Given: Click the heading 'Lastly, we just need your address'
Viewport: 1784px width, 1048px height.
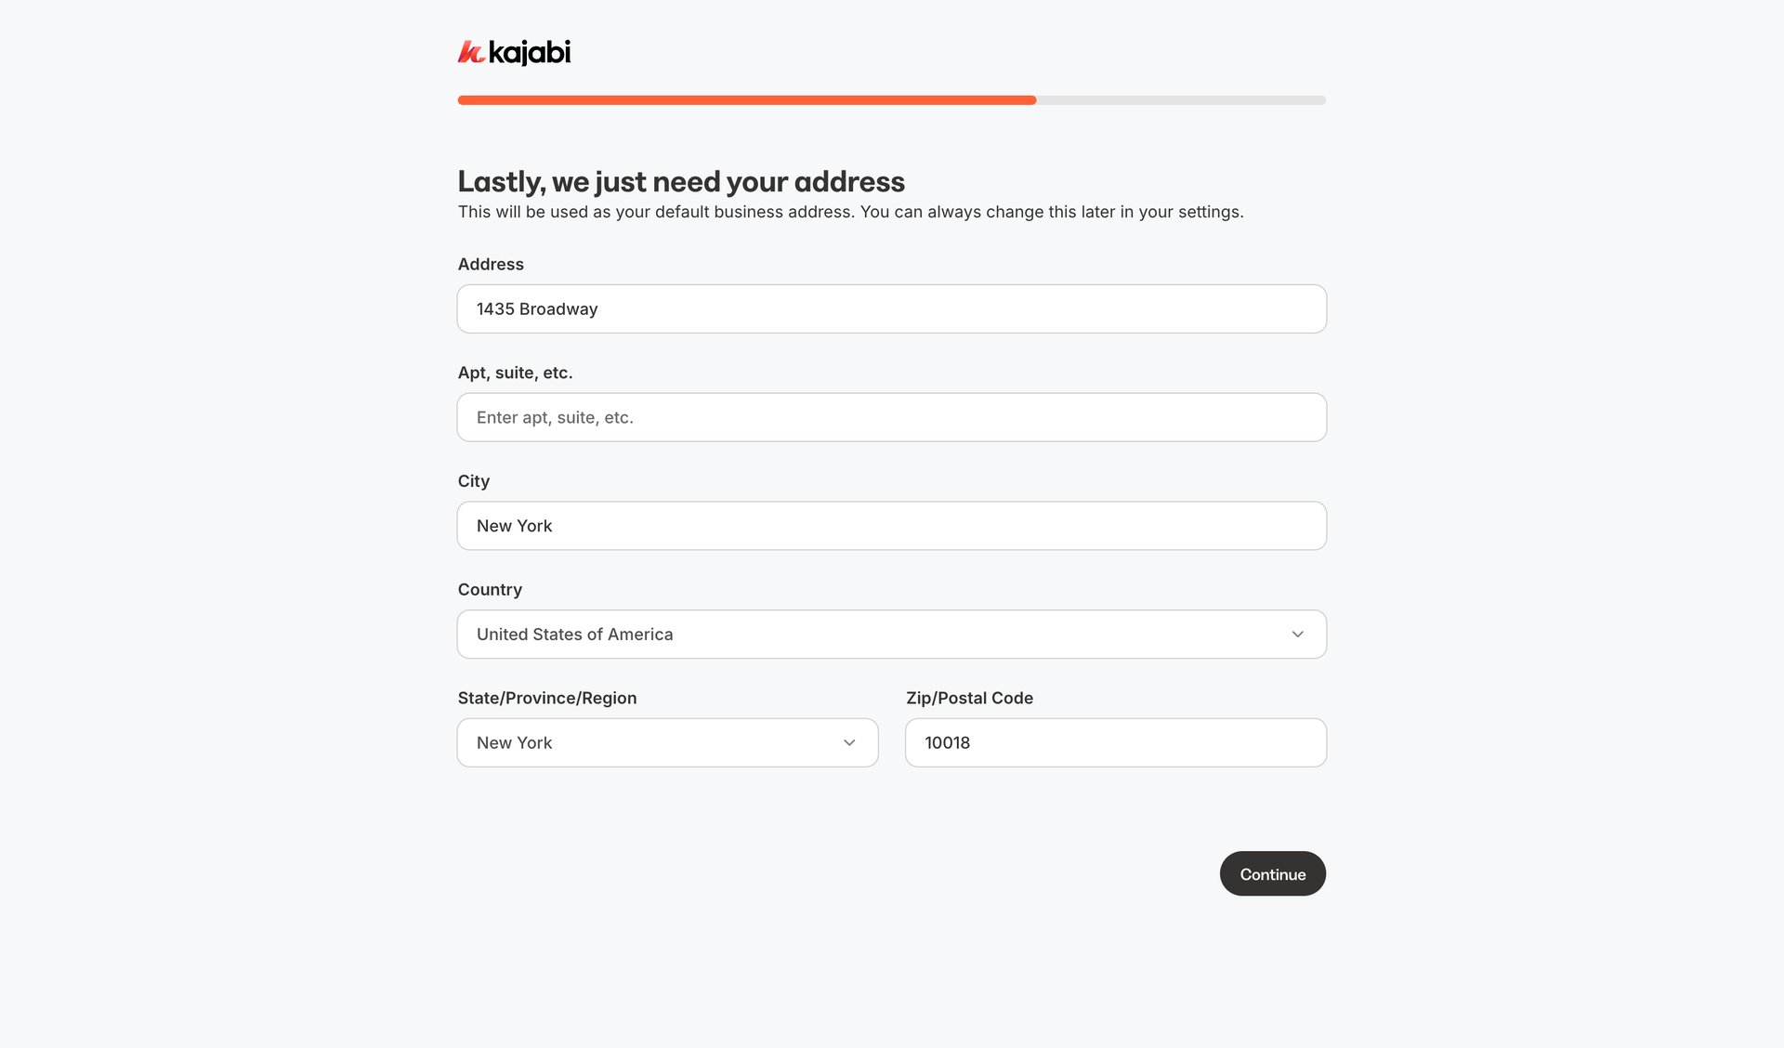Looking at the screenshot, I should point(681,181).
